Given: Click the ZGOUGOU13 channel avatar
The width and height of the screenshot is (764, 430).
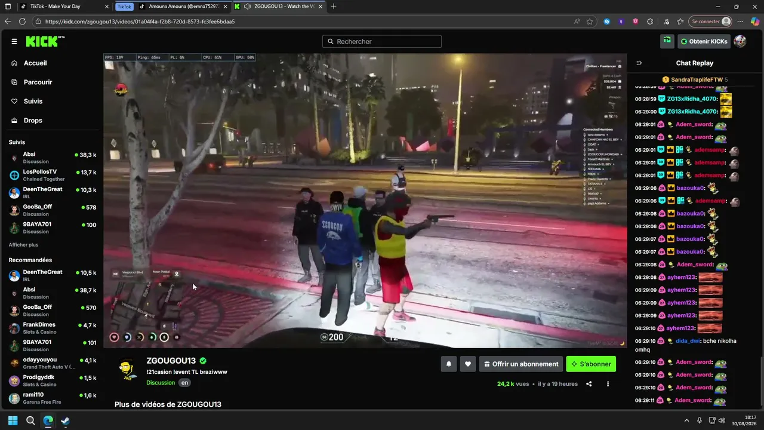Looking at the screenshot, I should pos(127,369).
